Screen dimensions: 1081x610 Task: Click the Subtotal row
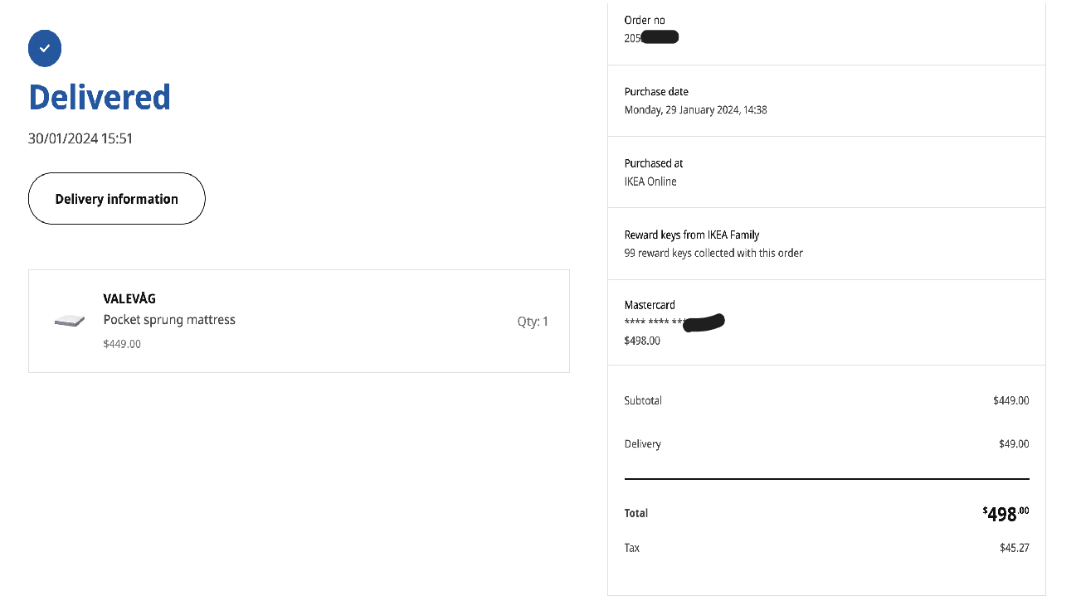coord(826,400)
